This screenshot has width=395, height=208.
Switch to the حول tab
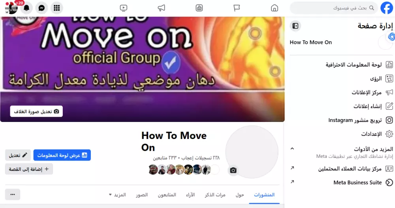[240, 195]
